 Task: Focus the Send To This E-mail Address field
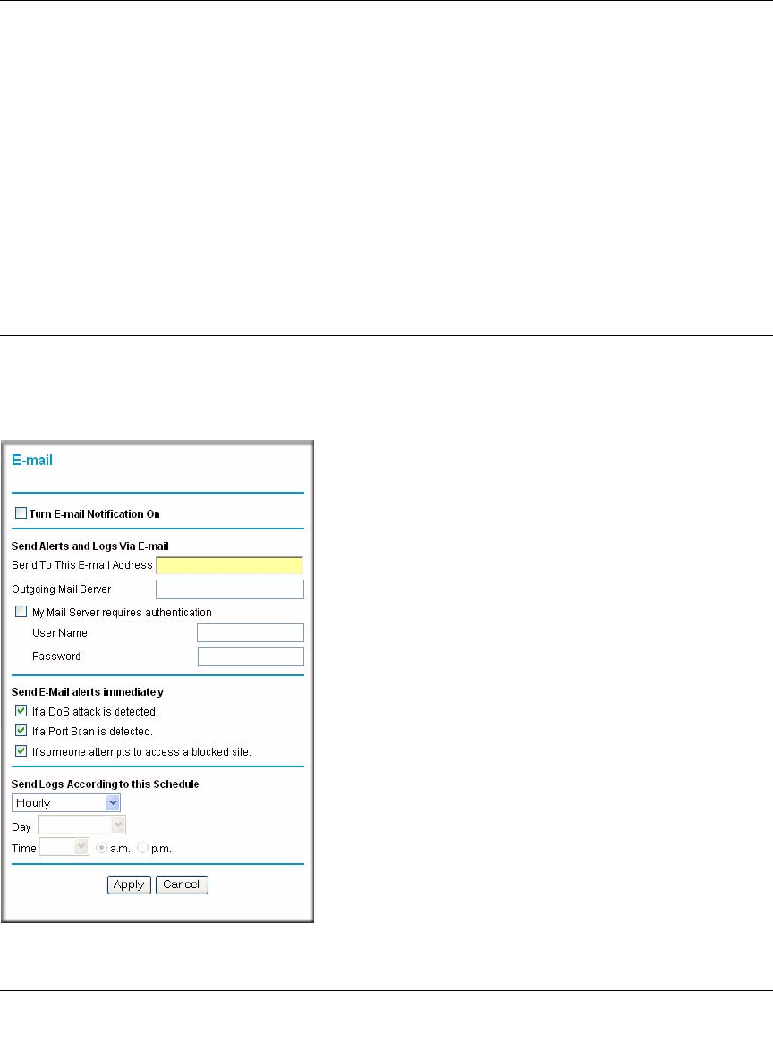pyautogui.click(x=230, y=565)
